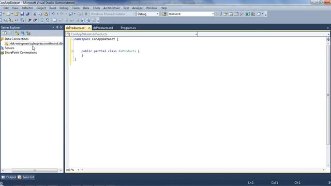The height and width of the screenshot is (186, 331).
Task: Show the Output panel
Action: pyautogui.click(x=9, y=177)
